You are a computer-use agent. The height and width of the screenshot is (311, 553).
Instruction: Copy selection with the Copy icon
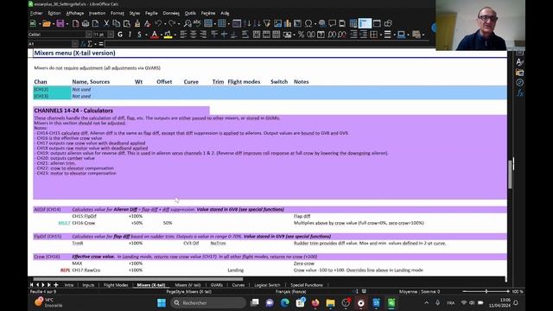116,23
